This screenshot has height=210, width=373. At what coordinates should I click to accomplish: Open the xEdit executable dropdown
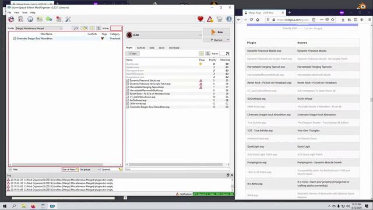tap(164, 35)
